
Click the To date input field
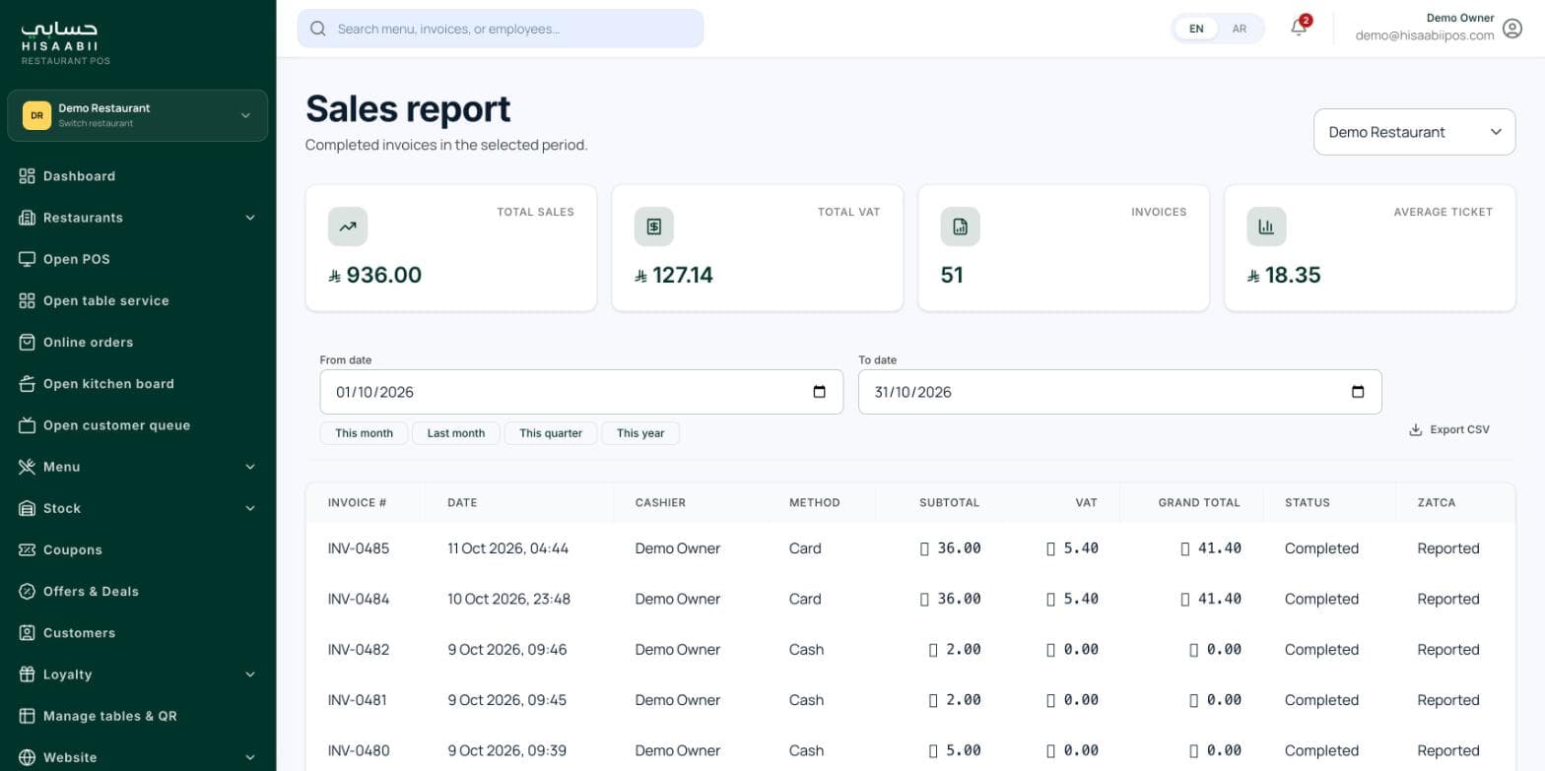point(1119,392)
